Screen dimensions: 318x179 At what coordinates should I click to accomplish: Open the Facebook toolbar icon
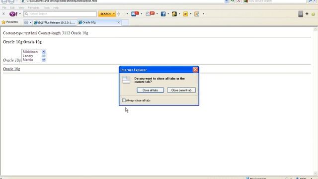[x=163, y=14]
